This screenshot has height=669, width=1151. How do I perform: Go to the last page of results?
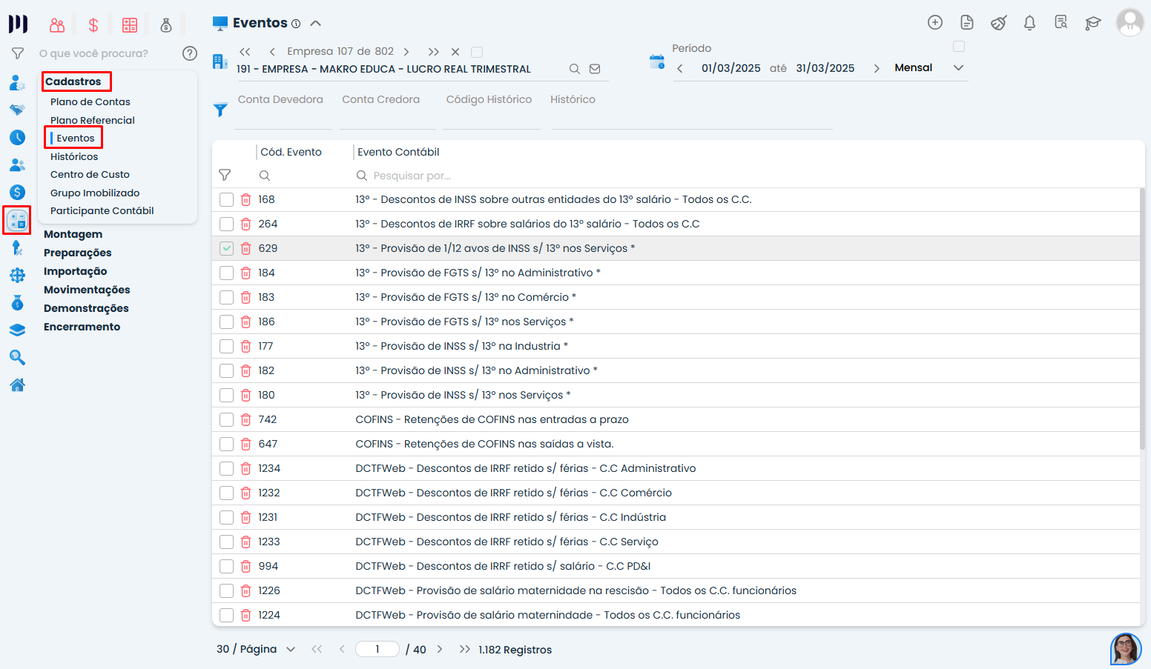click(x=464, y=650)
